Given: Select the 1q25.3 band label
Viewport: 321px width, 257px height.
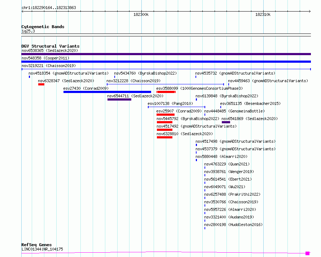Looking at the screenshot, I should [x=28, y=31].
